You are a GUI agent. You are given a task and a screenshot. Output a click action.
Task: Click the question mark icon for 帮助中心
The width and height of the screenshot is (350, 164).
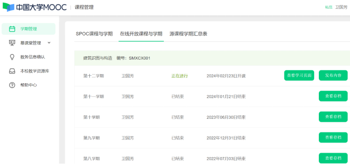(x=12, y=85)
